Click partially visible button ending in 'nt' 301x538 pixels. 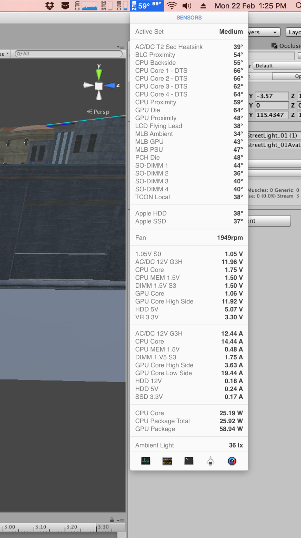pyautogui.click(x=269, y=221)
